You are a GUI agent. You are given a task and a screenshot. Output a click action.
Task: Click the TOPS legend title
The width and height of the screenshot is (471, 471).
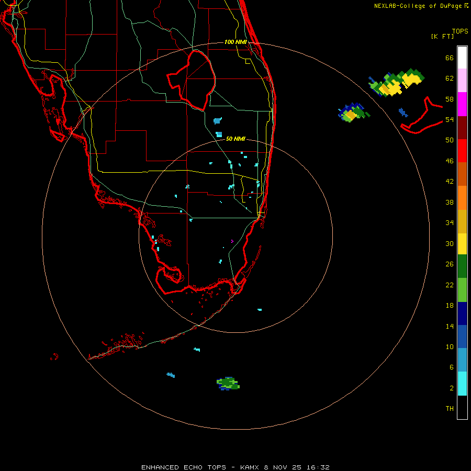pos(460,31)
